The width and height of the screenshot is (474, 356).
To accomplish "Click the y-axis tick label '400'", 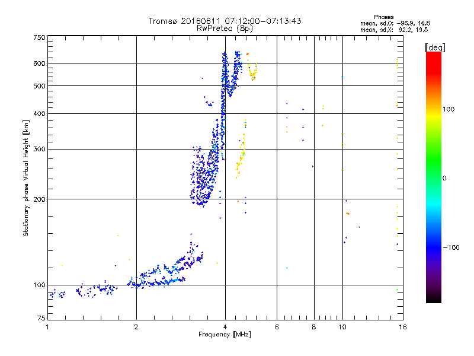I will click(x=39, y=114).
